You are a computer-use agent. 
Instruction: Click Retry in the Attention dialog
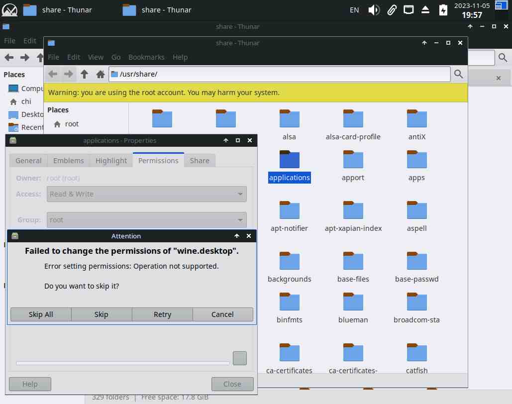point(162,314)
